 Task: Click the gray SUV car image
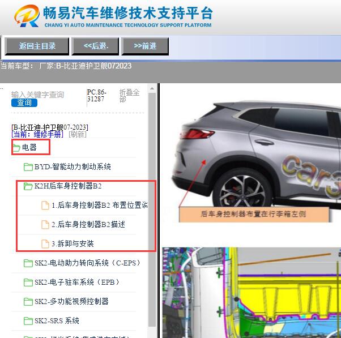point(256,153)
